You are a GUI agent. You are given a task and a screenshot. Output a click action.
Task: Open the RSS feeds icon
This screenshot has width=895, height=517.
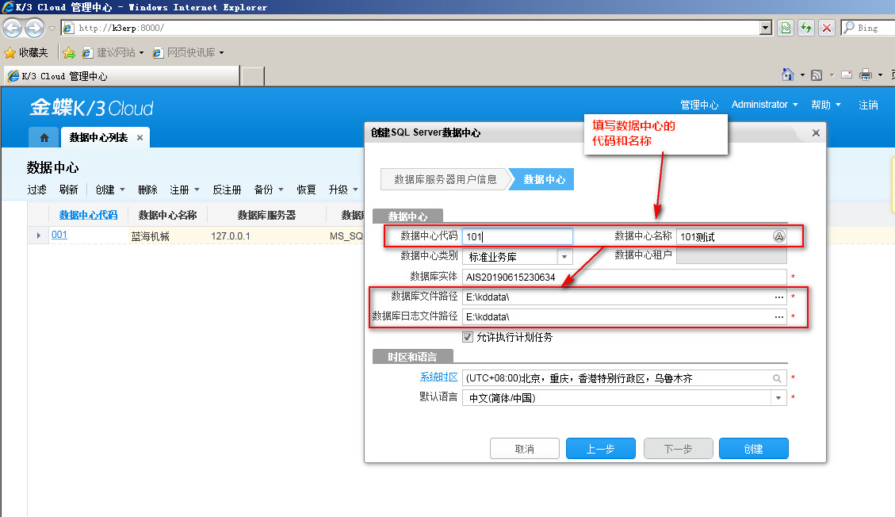click(x=817, y=75)
